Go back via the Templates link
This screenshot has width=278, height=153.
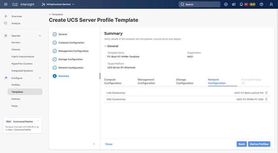pos(56,14)
